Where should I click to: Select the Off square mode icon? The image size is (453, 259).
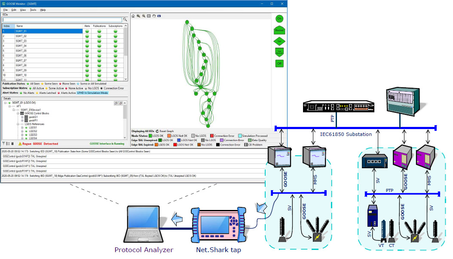[279, 63]
